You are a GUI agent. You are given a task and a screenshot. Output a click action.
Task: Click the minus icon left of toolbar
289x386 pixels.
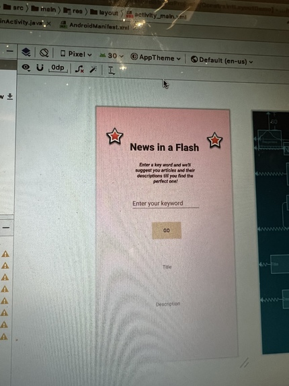click(10, 51)
